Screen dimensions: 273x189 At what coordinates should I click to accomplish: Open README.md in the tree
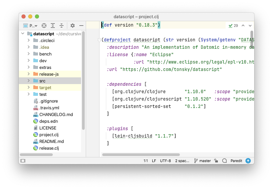[51, 142]
